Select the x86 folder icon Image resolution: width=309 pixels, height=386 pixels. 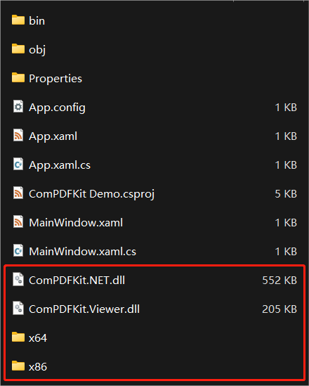coord(18,366)
